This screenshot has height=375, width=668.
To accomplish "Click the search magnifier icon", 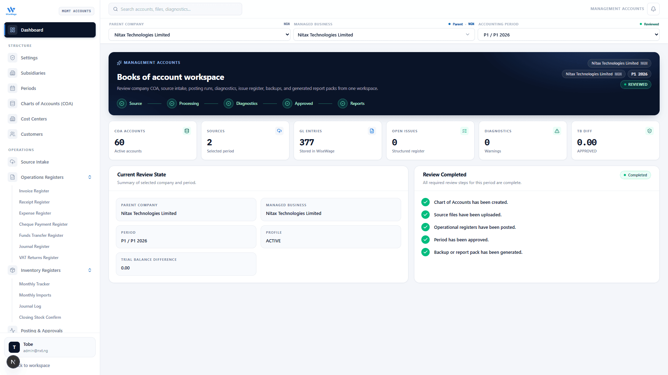I will coord(116,9).
